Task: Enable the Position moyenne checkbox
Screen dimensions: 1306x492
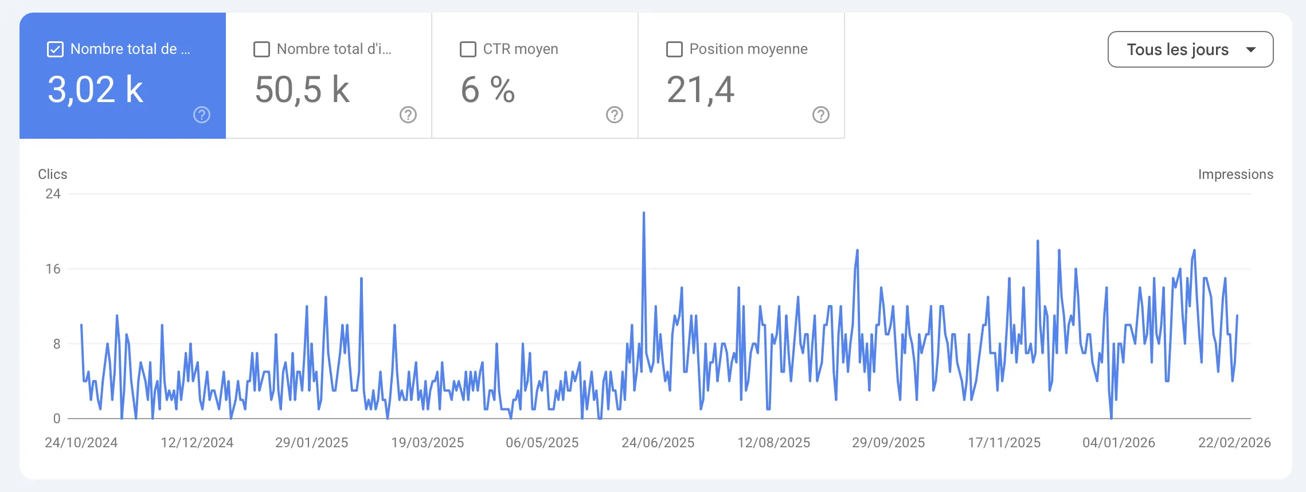Action: 674,49
